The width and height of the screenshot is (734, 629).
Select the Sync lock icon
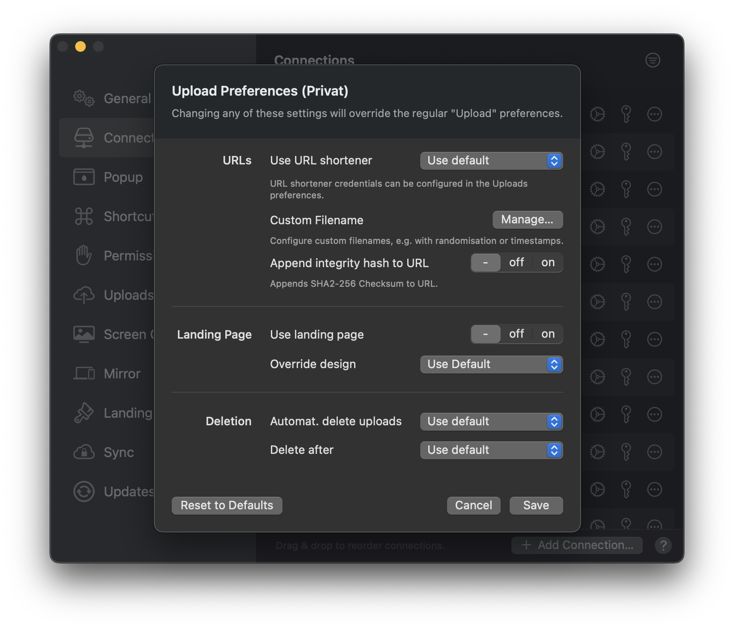pyautogui.click(x=84, y=452)
